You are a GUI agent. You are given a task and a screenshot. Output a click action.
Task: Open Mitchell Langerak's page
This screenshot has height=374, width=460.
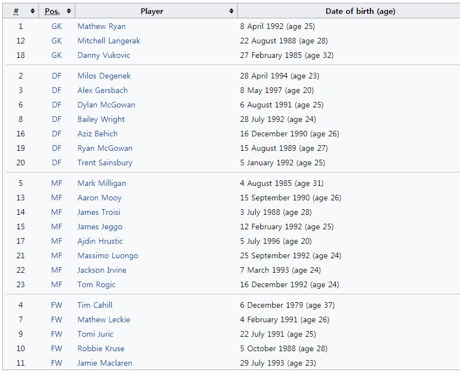point(109,41)
